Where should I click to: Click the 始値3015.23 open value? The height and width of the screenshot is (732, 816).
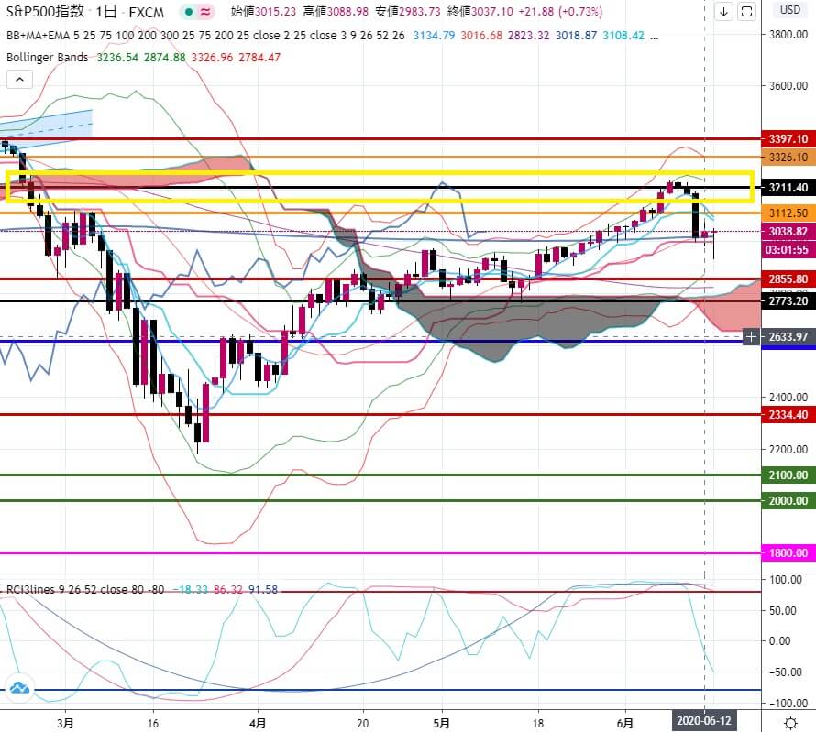(264, 11)
